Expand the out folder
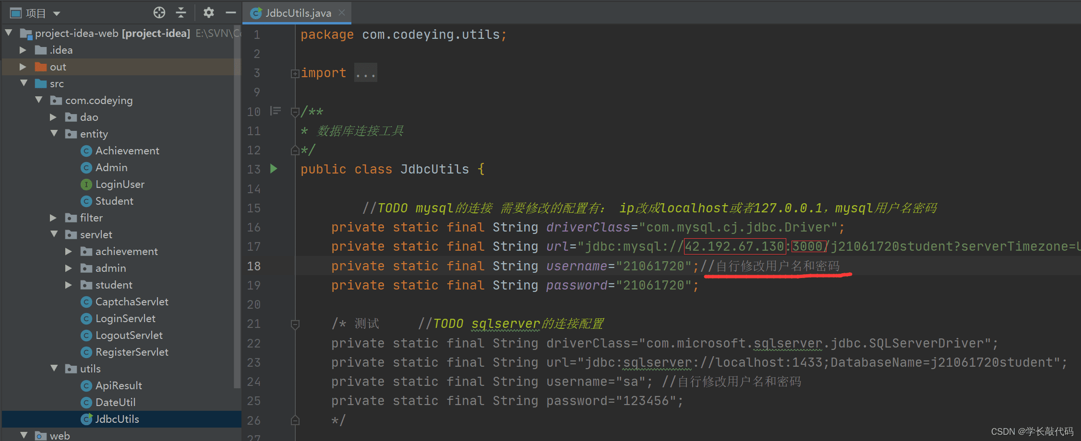1081x441 pixels. [x=23, y=67]
